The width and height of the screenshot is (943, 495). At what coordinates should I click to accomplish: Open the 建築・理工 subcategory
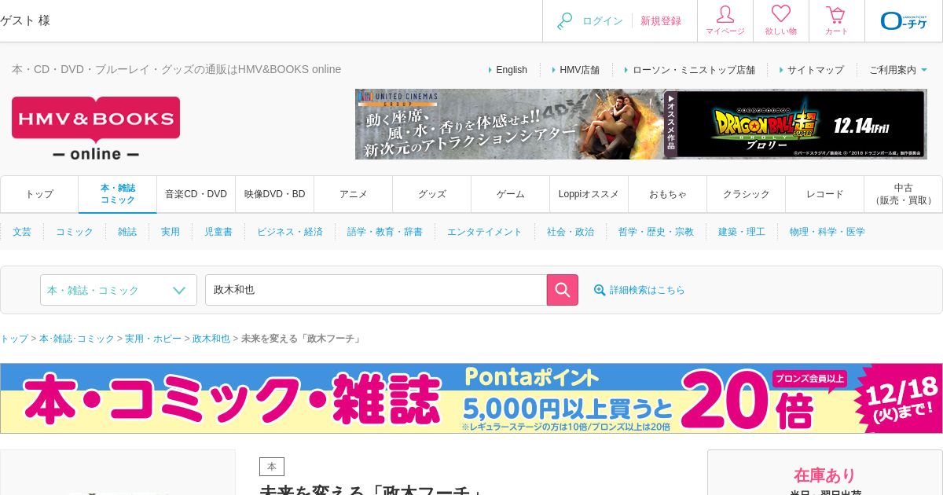click(742, 232)
